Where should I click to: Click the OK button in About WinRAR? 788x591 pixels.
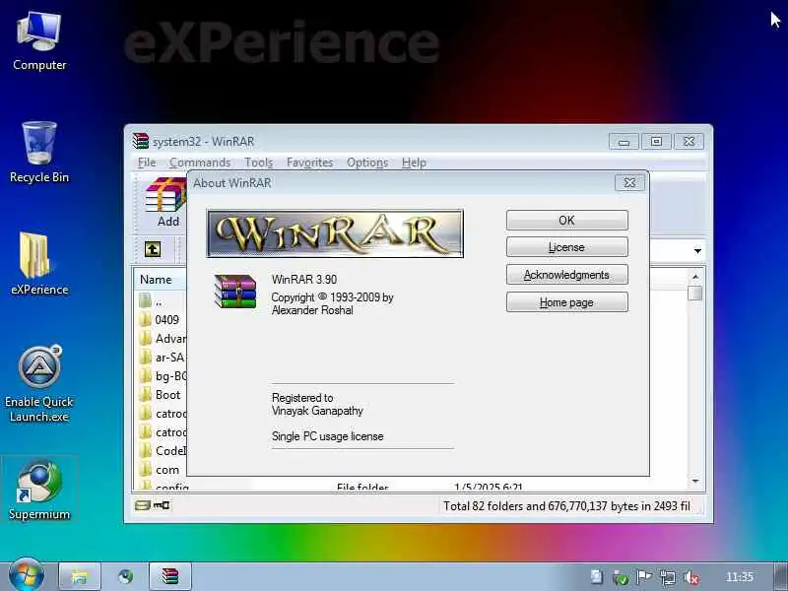[567, 220]
